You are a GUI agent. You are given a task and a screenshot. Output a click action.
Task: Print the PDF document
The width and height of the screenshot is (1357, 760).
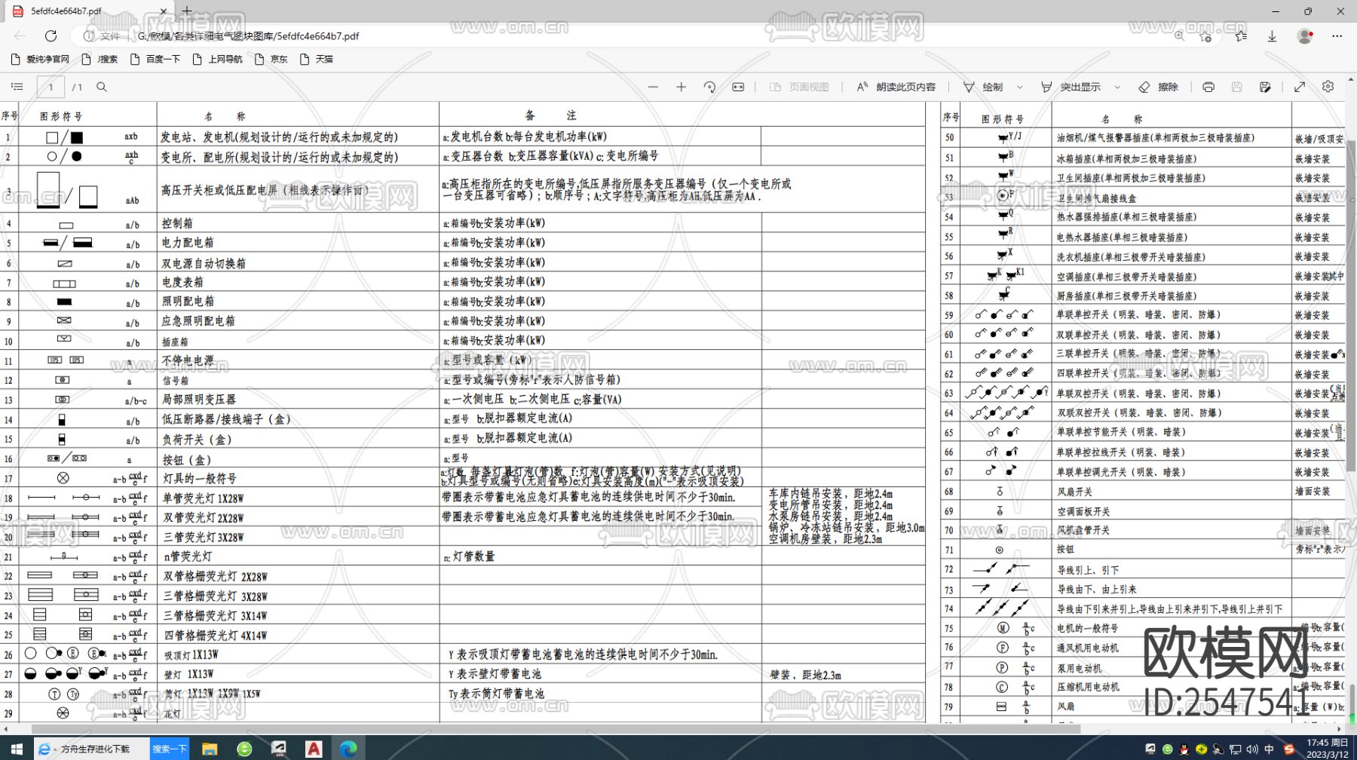tap(1208, 87)
